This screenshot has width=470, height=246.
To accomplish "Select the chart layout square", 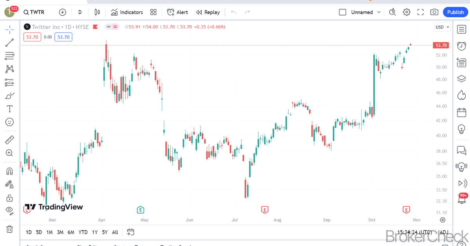I will pos(342,12).
